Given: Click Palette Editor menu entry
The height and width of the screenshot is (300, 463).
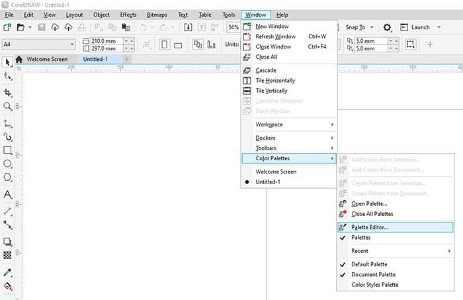Looking at the screenshot, I should pyautogui.click(x=370, y=227).
